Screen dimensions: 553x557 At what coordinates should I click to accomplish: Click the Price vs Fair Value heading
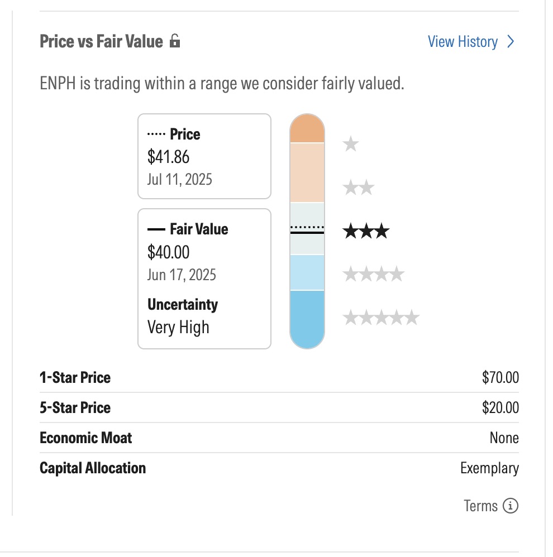point(101,41)
